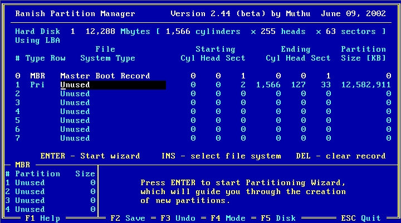The image size is (401, 223).
Task: Click the ENTER - Start wizard hint
Action: tap(90, 156)
